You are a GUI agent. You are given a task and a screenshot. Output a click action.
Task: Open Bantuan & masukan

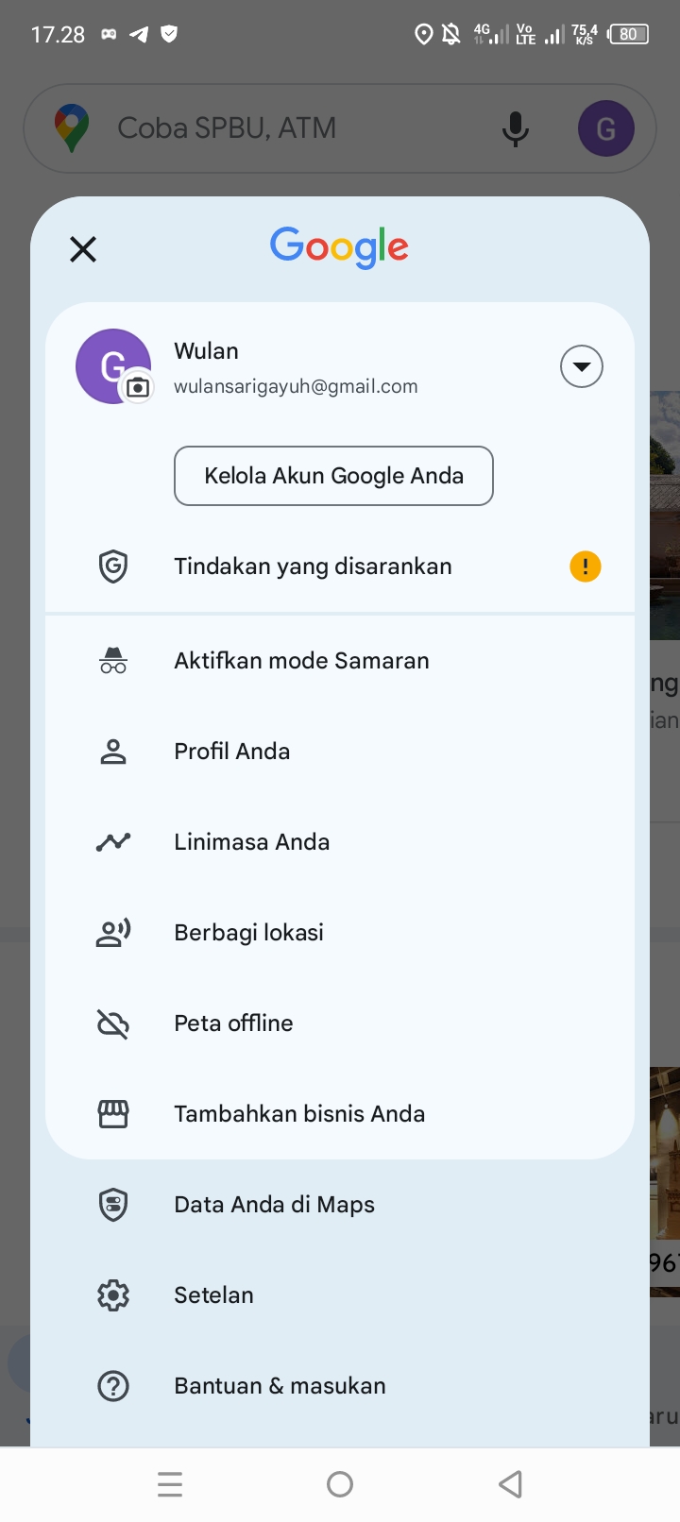tap(280, 1386)
